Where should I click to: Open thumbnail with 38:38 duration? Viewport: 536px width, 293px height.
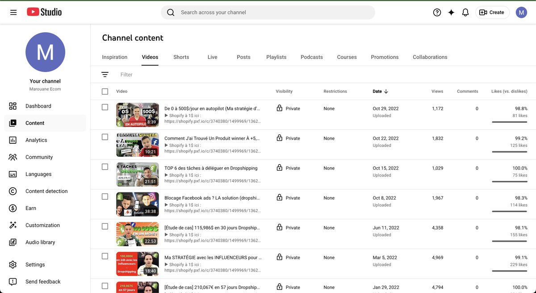click(x=138, y=204)
